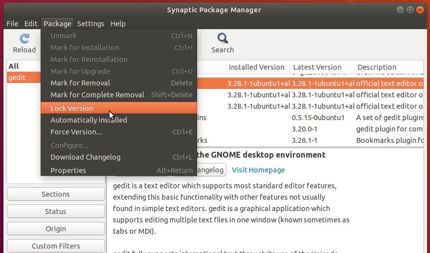430x253 pixels.
Task: Choose Download Changelog menu entry
Action: click(119, 157)
